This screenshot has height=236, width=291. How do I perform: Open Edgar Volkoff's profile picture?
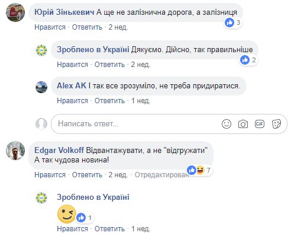pos(15,151)
